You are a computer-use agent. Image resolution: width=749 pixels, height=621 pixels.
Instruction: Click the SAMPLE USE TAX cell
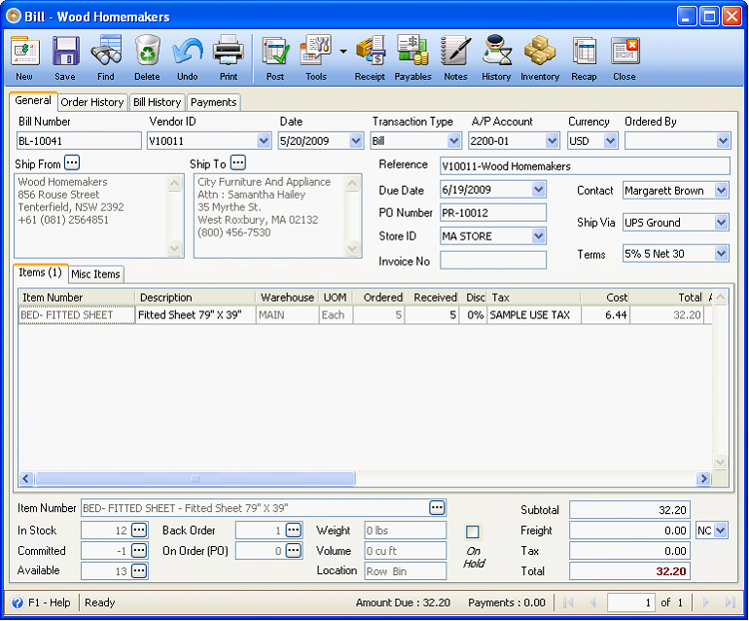(534, 315)
